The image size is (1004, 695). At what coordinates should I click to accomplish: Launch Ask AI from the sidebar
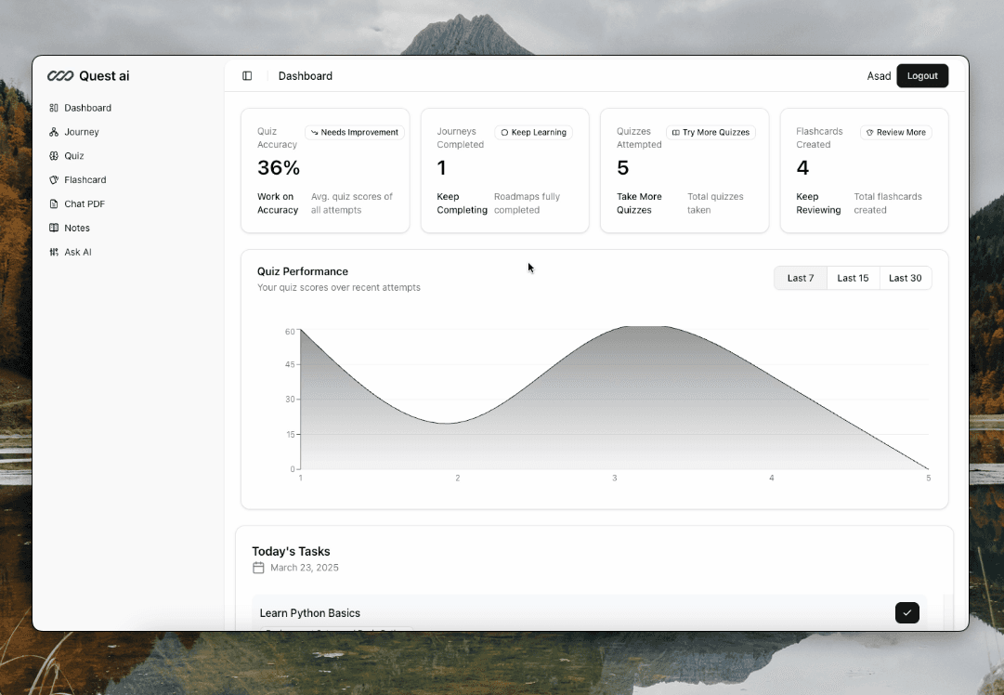[x=76, y=252]
